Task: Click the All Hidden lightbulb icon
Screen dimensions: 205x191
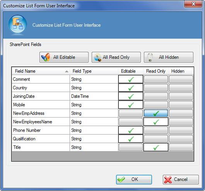Action: click(x=150, y=57)
